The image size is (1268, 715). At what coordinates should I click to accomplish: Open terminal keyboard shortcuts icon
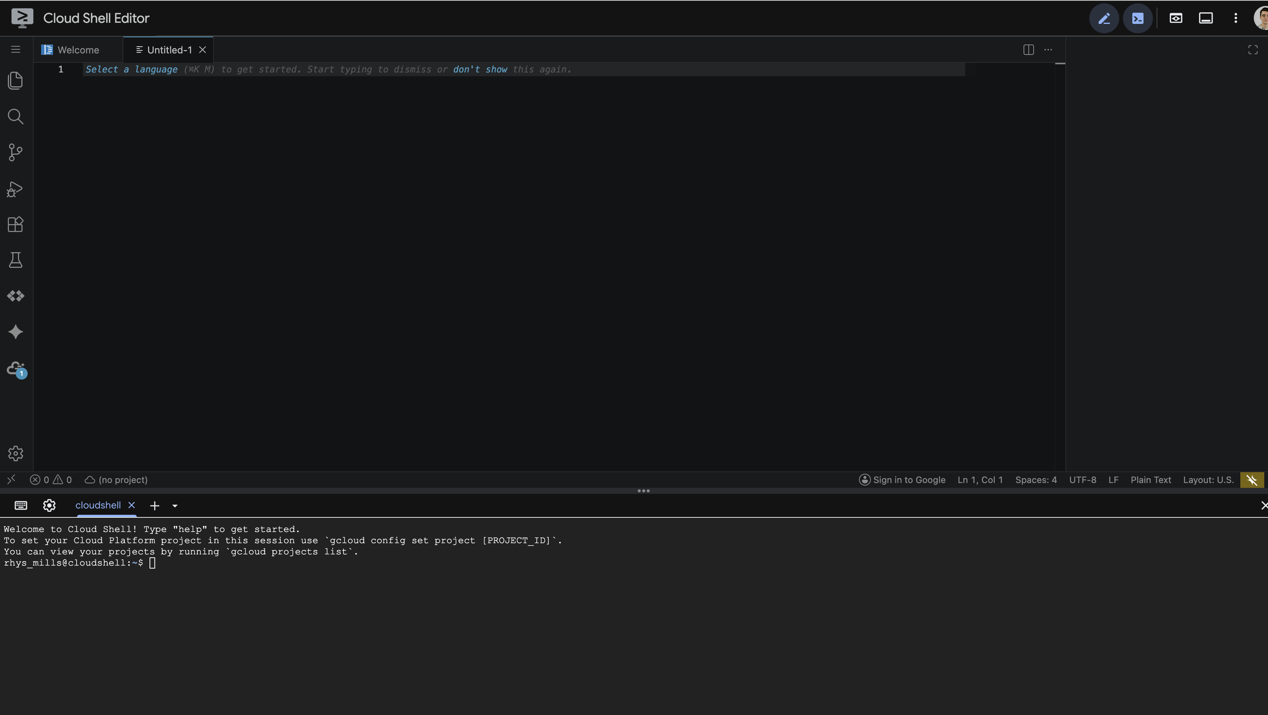point(21,505)
